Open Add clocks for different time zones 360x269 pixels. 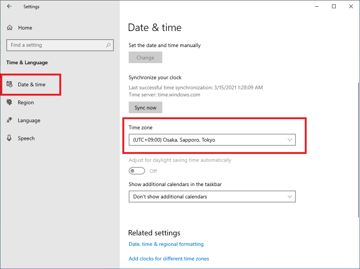pyautogui.click(x=169, y=259)
